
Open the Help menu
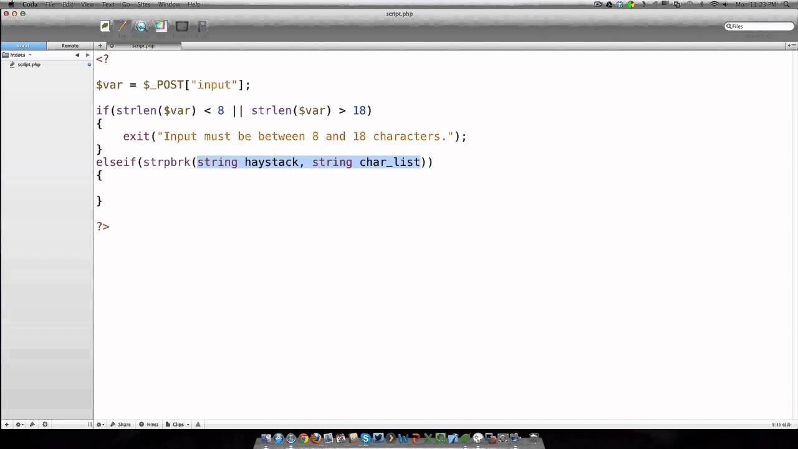pyautogui.click(x=195, y=4)
